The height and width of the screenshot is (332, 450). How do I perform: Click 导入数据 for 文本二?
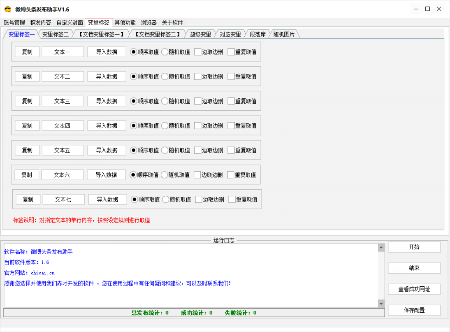point(107,76)
